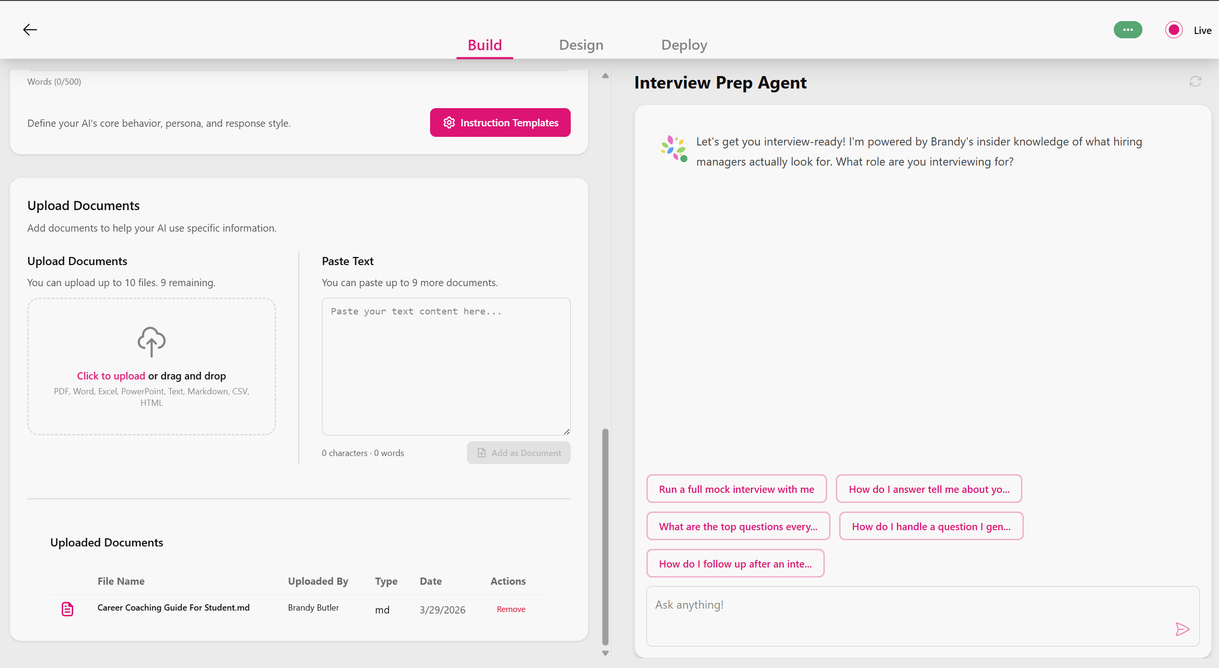Remove the Career Coaching Guide document
Screen dimensions: 1219x668
[x=510, y=609]
